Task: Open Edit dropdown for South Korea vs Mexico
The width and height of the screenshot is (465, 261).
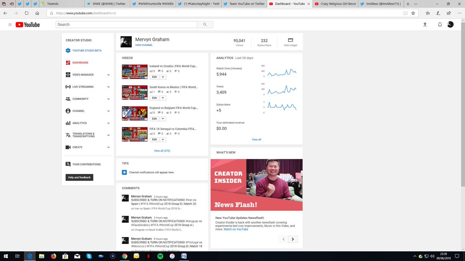Action: point(163,98)
